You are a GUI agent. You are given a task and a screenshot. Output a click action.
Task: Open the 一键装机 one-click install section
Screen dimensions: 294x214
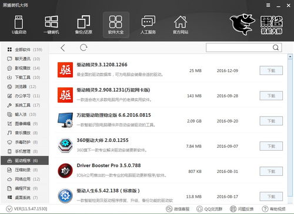(51, 25)
